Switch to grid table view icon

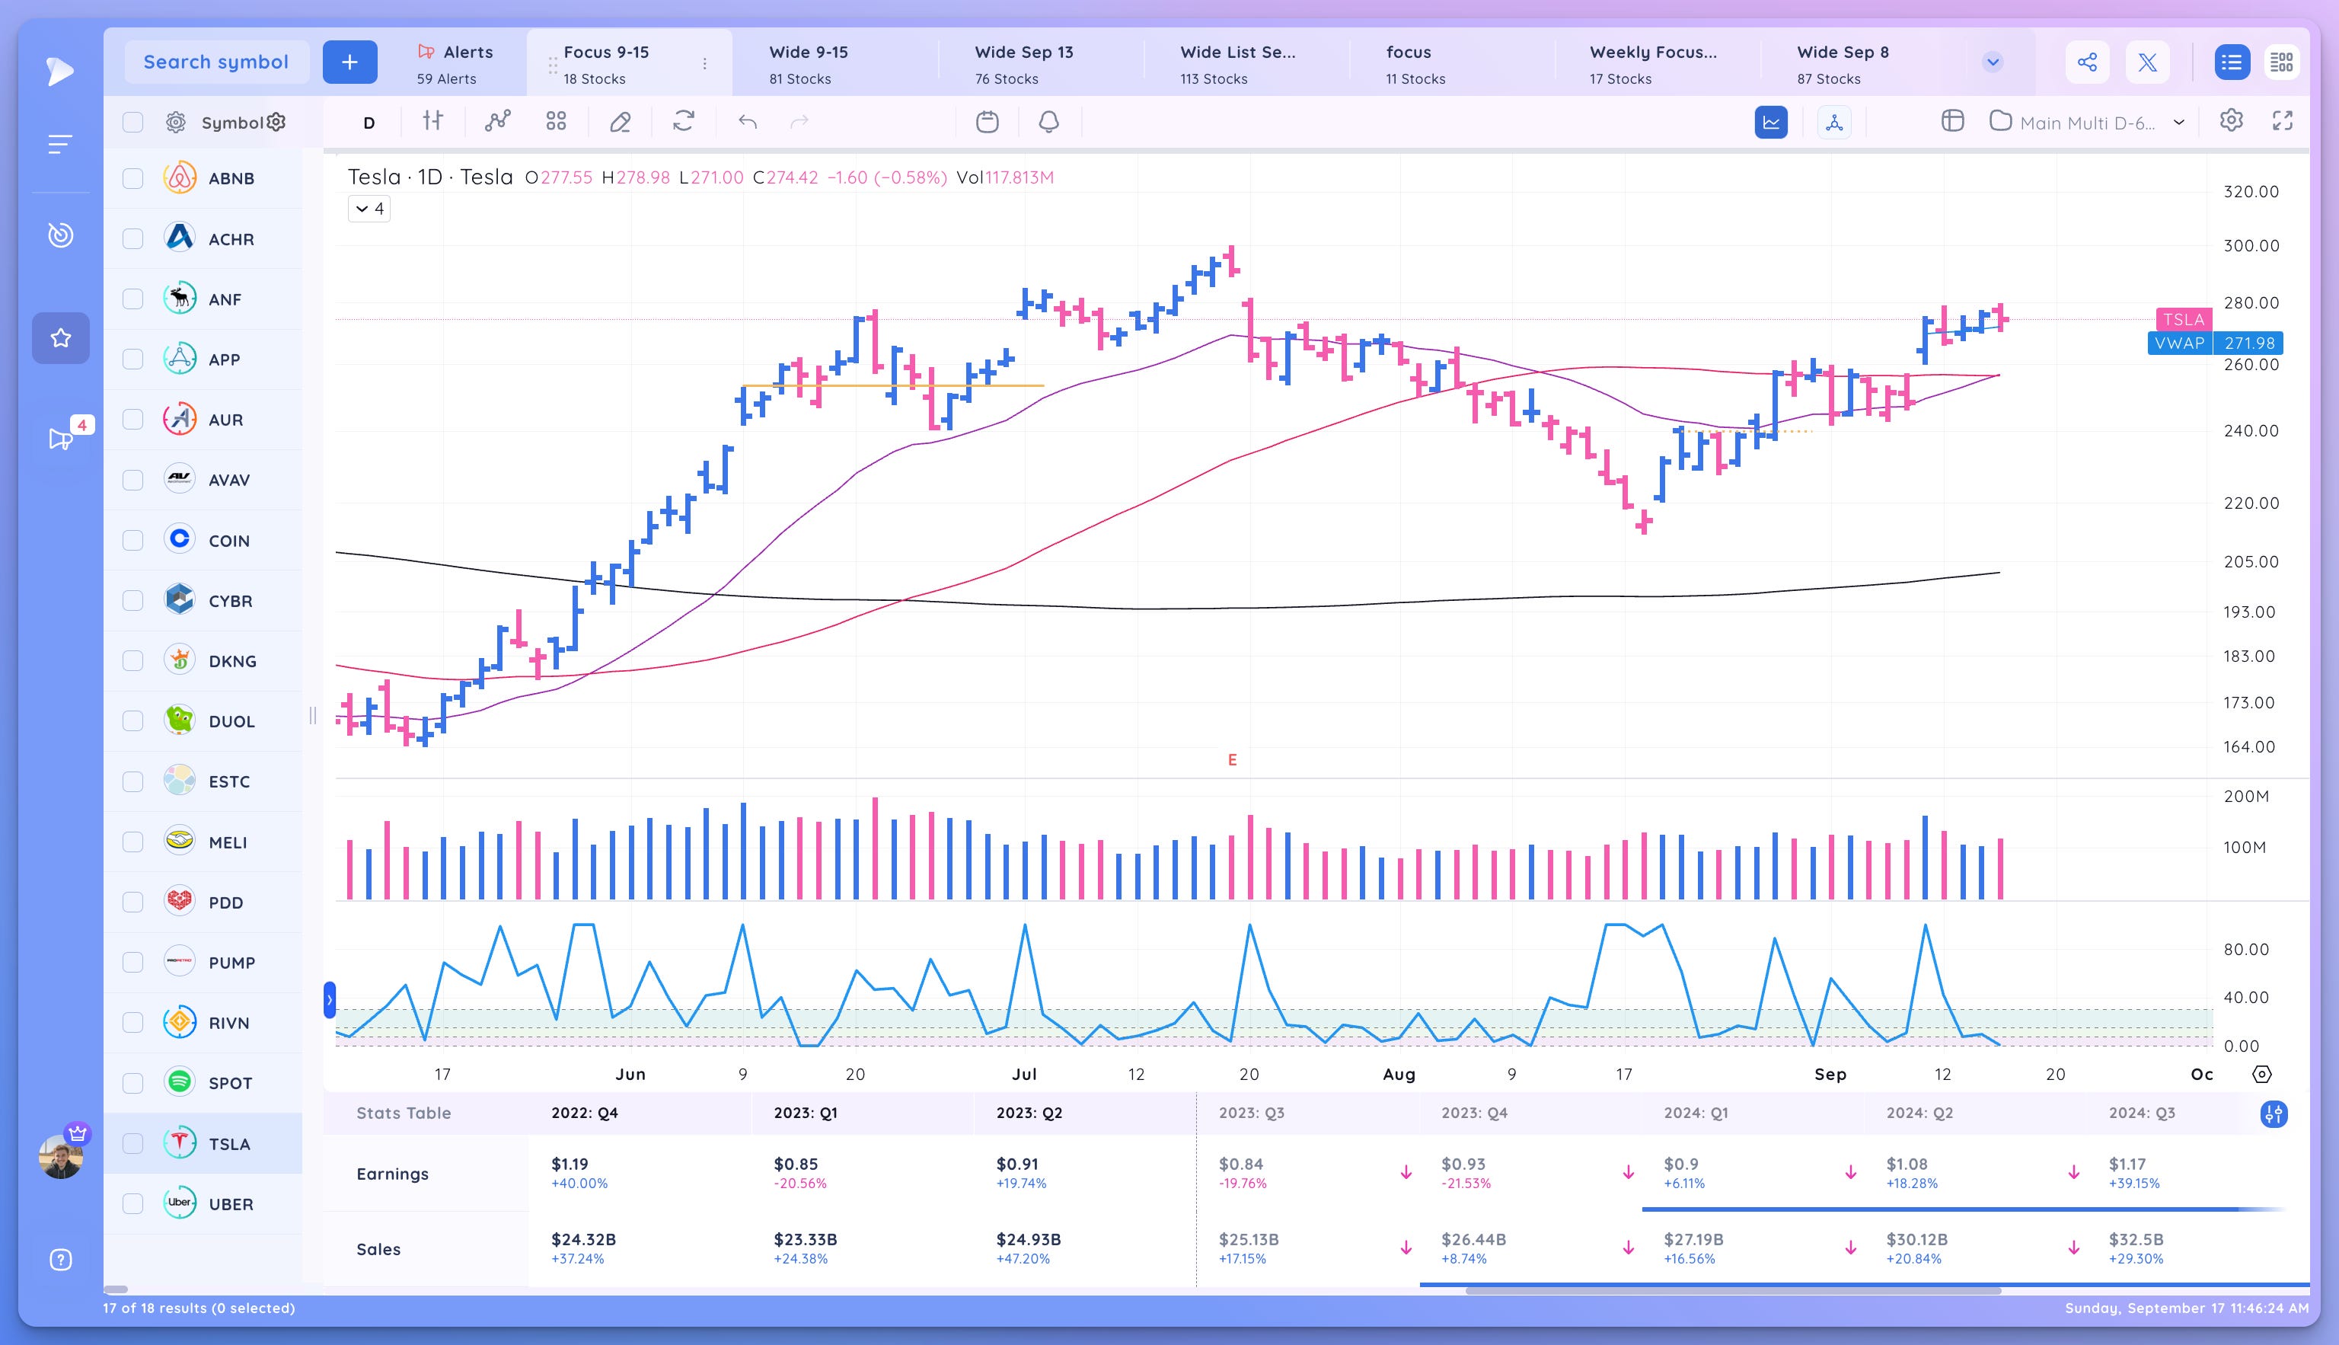[2282, 62]
